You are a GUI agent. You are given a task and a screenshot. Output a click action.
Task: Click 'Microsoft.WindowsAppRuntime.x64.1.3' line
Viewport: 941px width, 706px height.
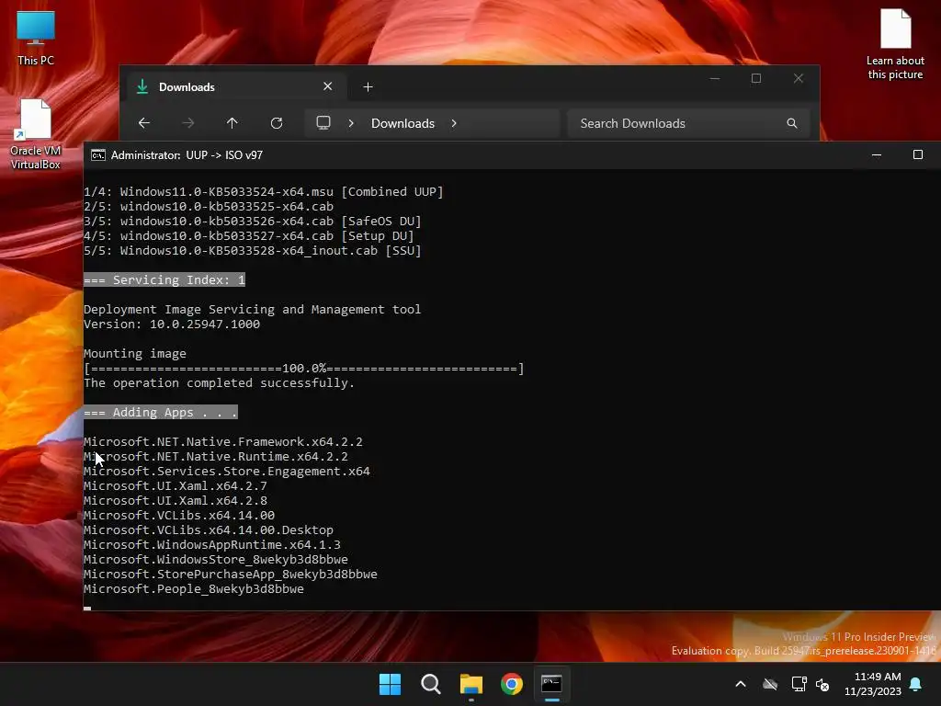pyautogui.click(x=212, y=545)
